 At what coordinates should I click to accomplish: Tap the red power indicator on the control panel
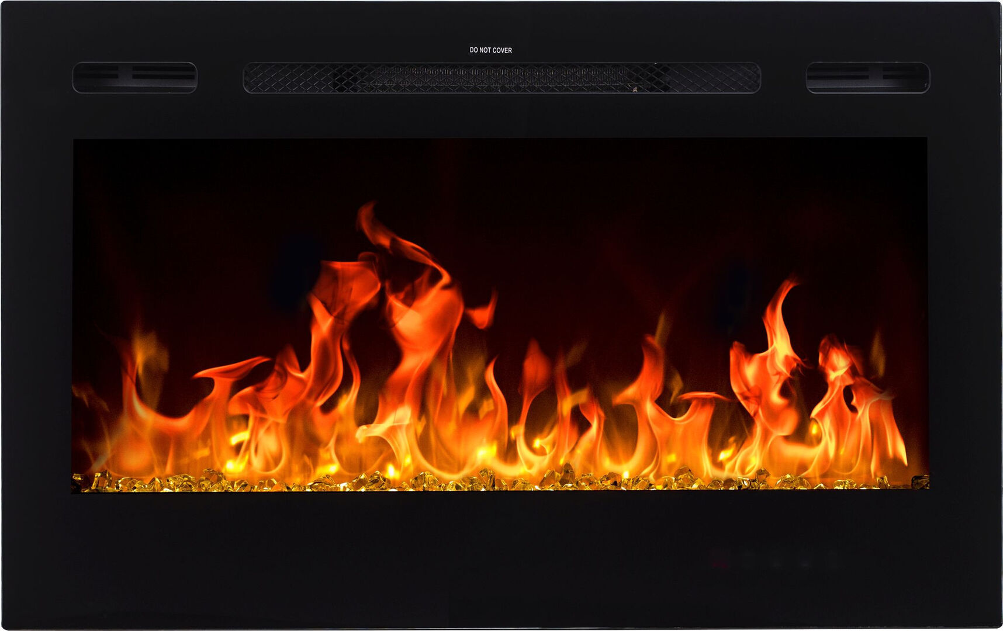pos(720,563)
